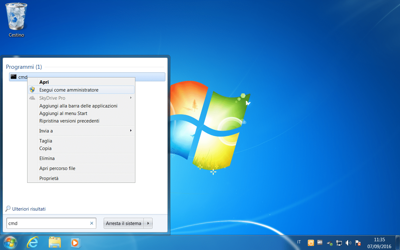
Task: Open the Ulteriori risultati link
Action: click(x=28, y=209)
